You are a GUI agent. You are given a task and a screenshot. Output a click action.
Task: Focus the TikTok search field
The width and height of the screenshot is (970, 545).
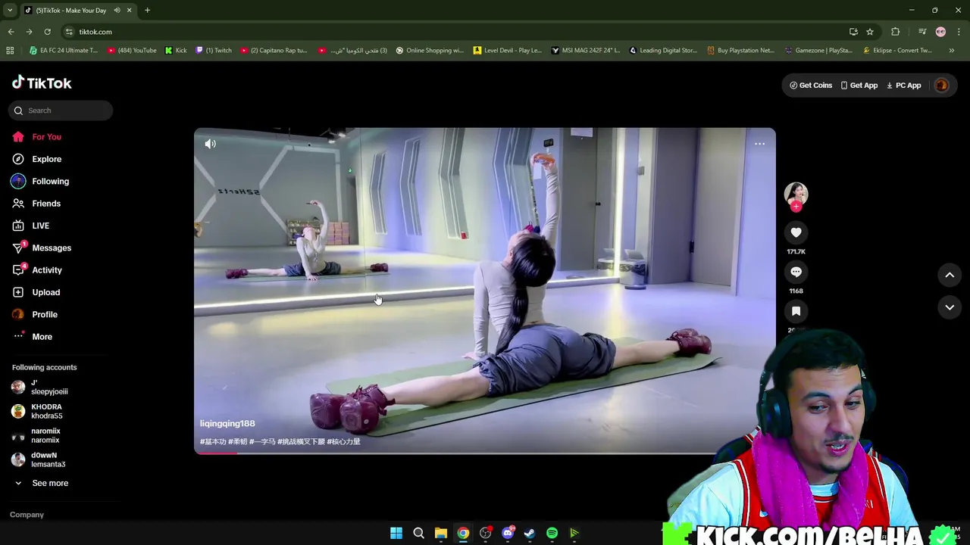[61, 111]
